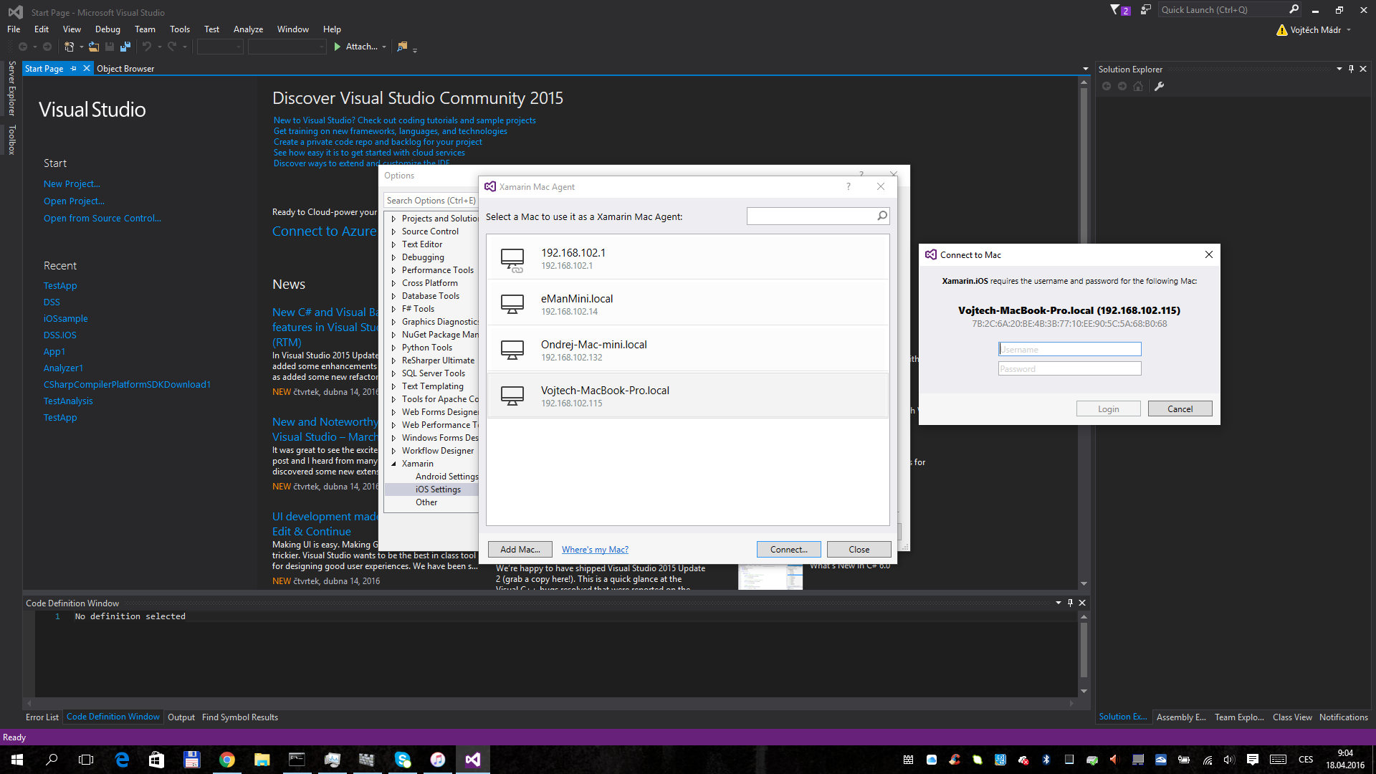Click the Open File toolbar icon
Image resolution: width=1376 pixels, height=774 pixels.
click(x=94, y=47)
